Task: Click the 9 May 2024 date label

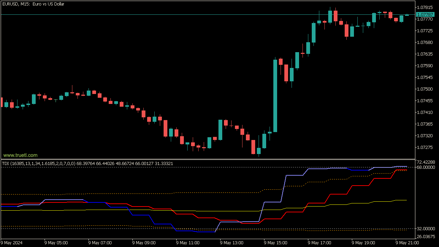Action: [12, 243]
